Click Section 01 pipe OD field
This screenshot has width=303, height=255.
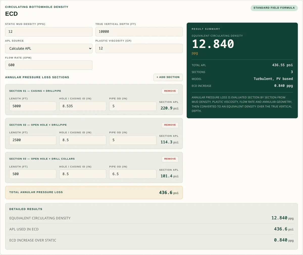[133, 106]
